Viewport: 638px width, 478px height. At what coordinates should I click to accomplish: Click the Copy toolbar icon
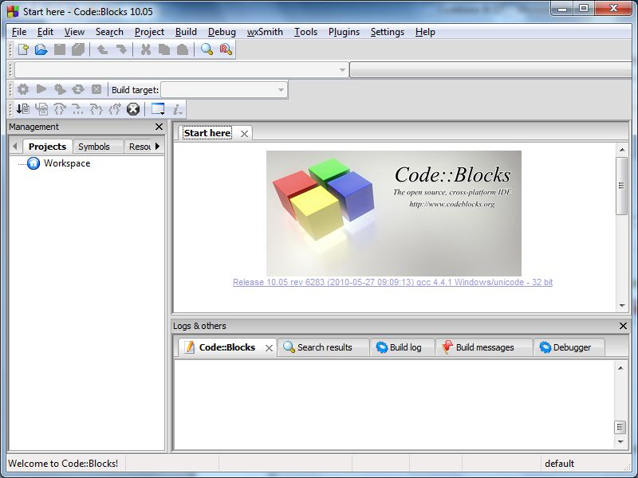click(x=164, y=49)
